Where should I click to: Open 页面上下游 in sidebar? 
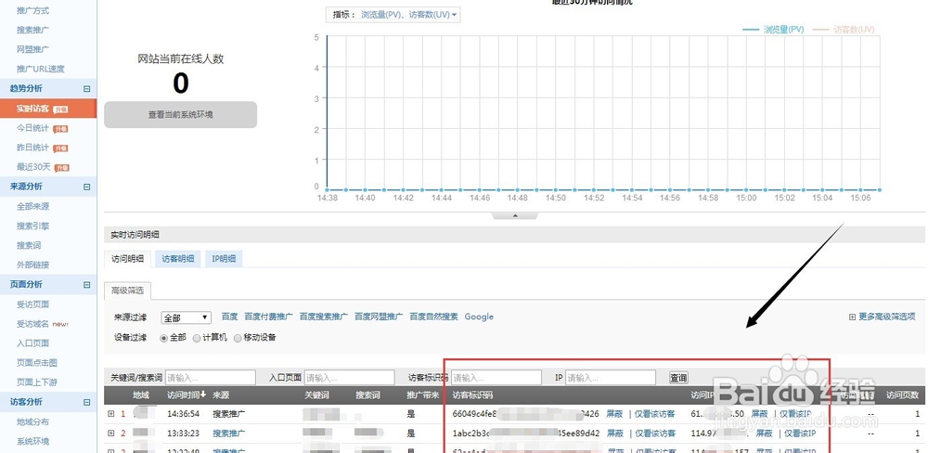37,382
